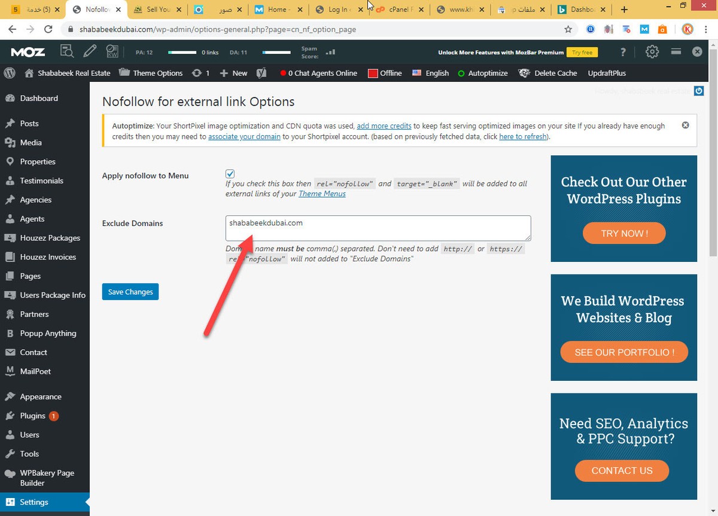Click the MOZ logo
718x516 pixels.
pos(27,52)
